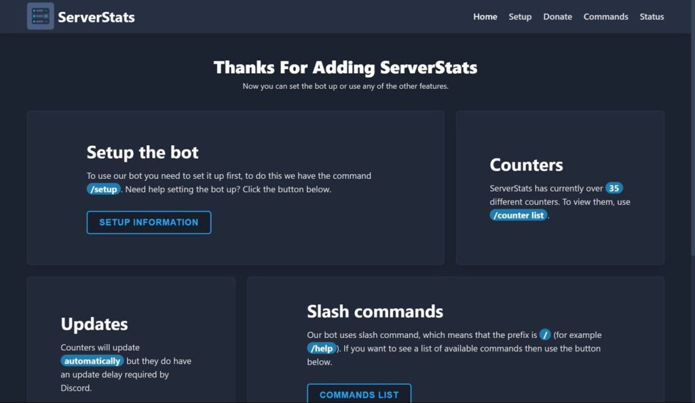Open the Setup page from navigation
The image size is (695, 403).
520,17
